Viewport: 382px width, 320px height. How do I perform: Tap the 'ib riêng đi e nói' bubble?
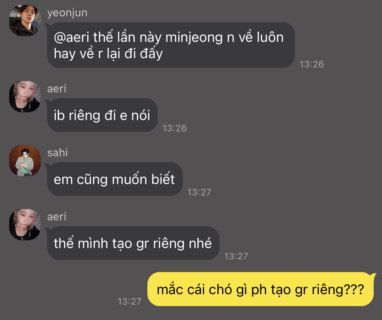click(102, 115)
